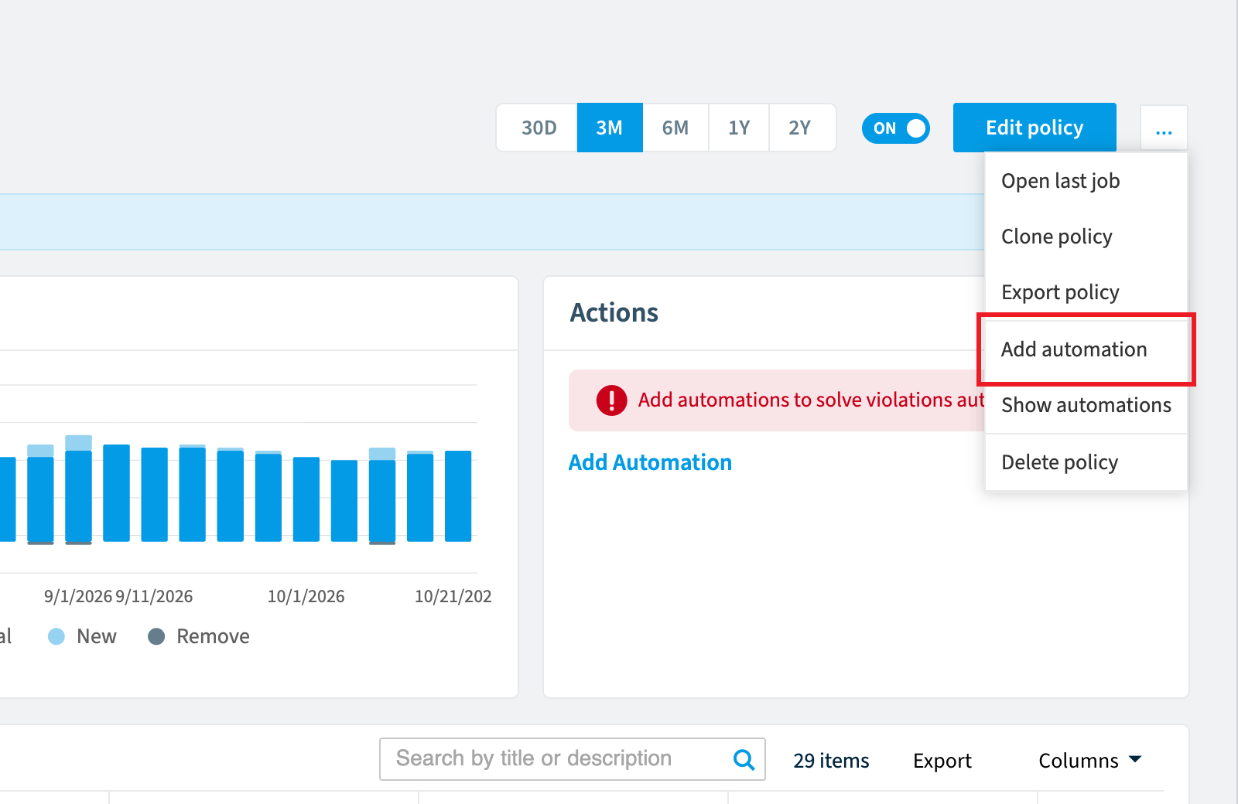Screen dimensions: 1238x804
Task: Select the 30D time range
Action: (538, 128)
